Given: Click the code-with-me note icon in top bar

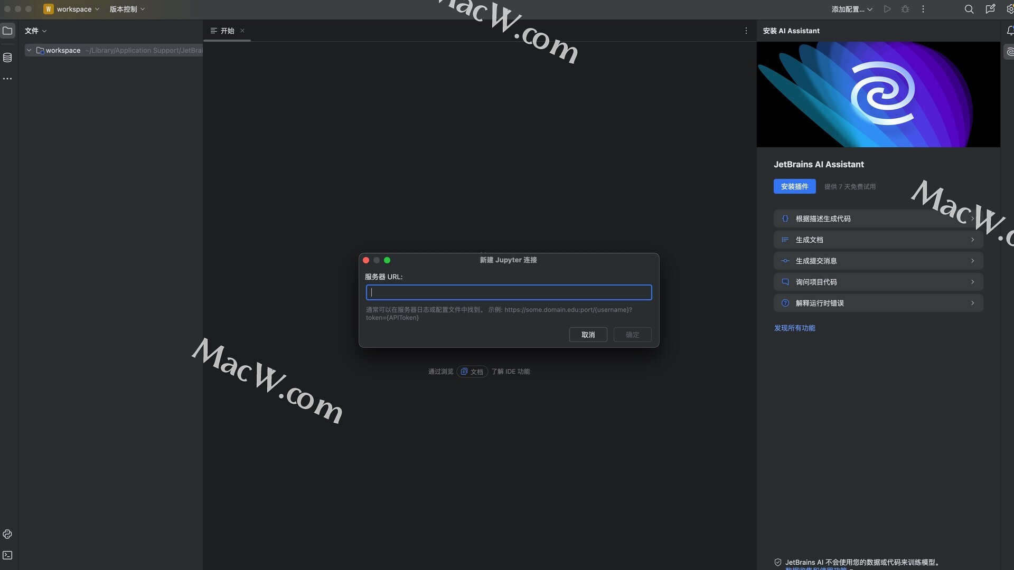Looking at the screenshot, I should tap(990, 9).
